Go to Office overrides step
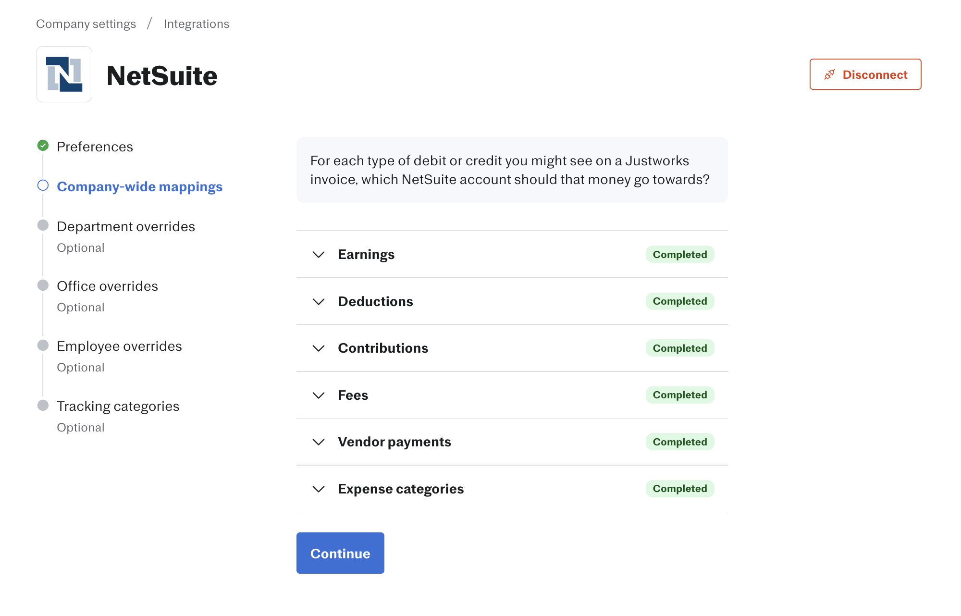Viewport: 961px width, 616px height. (x=107, y=286)
